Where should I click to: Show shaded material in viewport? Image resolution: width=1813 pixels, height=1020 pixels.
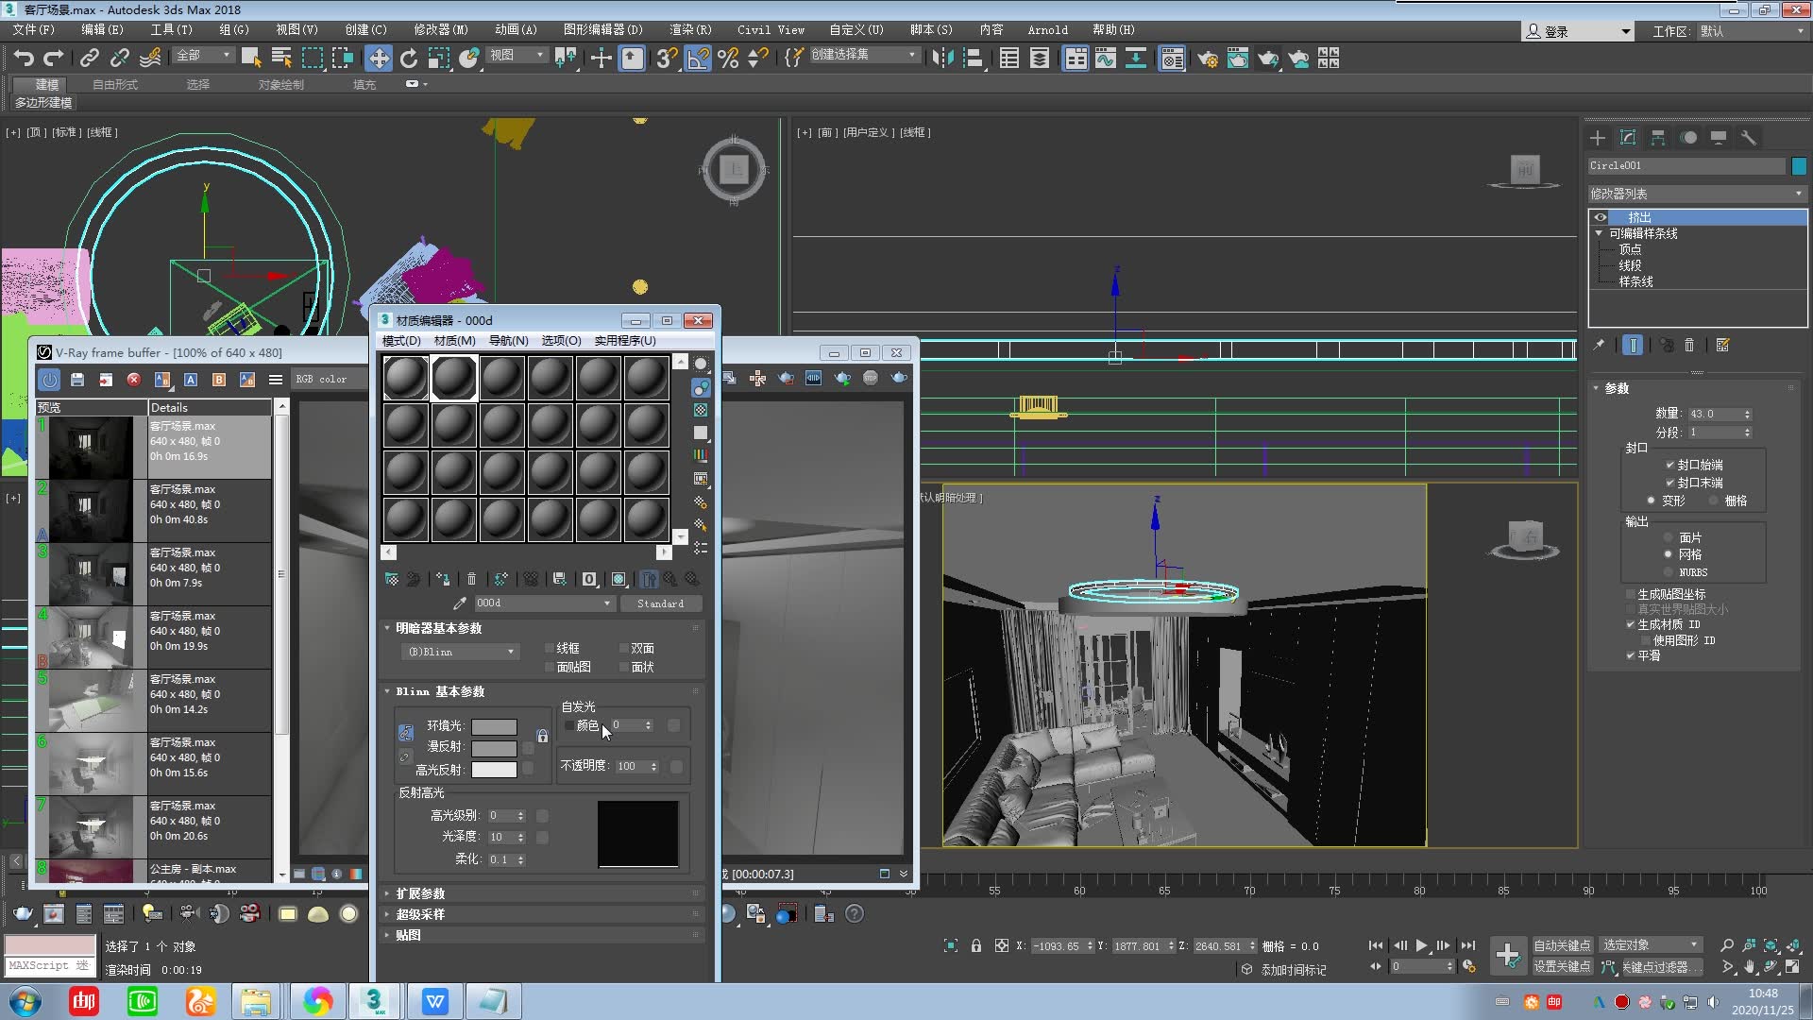618,579
